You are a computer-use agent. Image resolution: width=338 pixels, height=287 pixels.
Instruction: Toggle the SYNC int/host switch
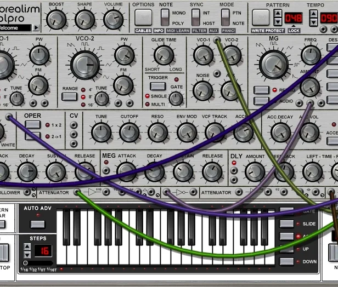pyautogui.click(x=196, y=18)
